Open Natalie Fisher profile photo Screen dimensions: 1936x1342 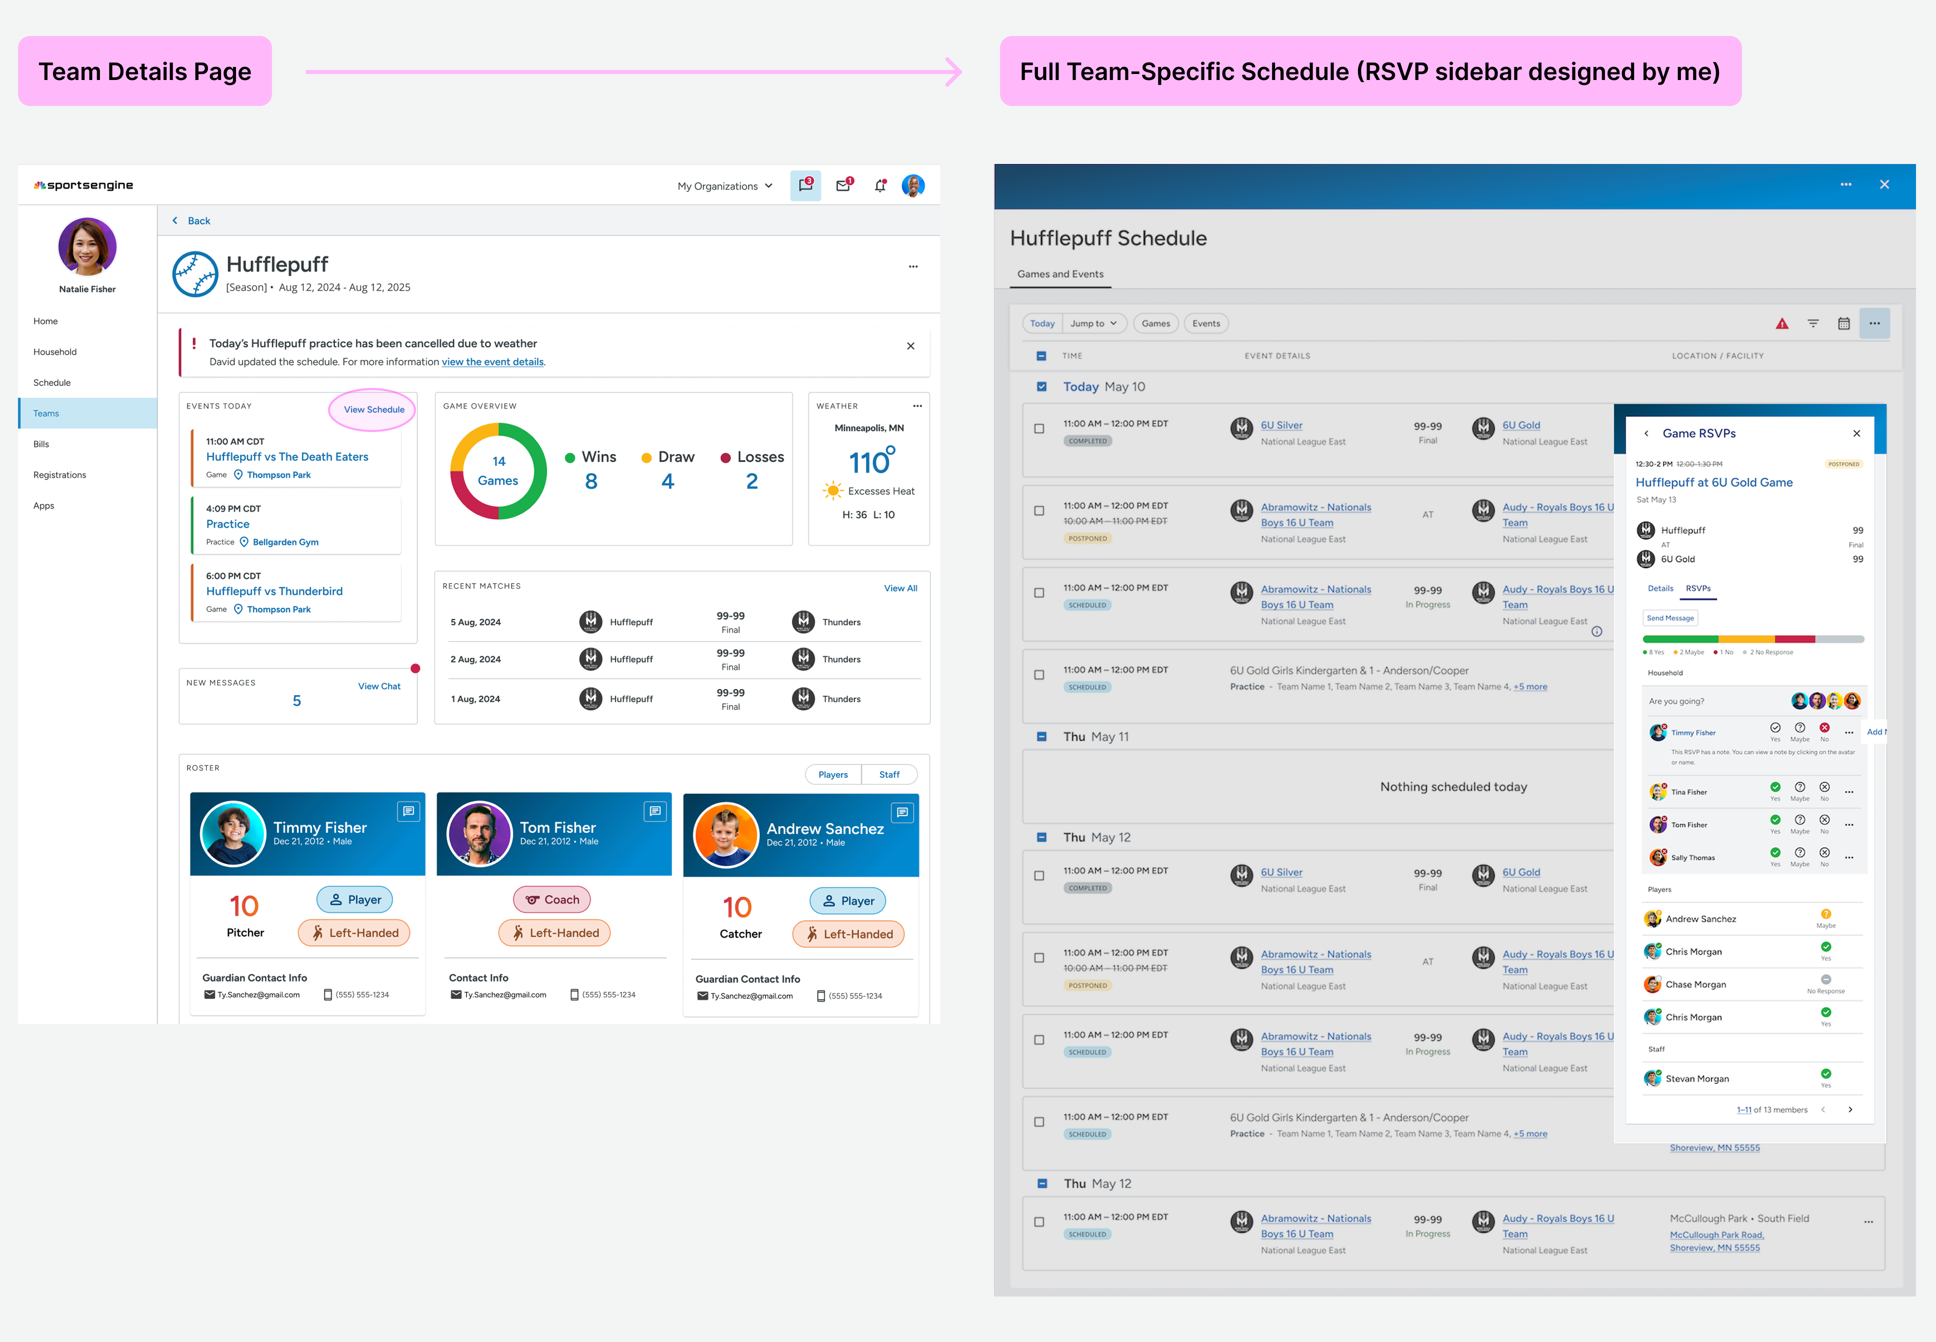tap(87, 246)
